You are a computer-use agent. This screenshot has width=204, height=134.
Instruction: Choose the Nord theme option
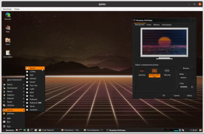[x=27, y=92]
